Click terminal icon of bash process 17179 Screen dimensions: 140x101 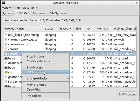pyautogui.click(x=6, y=68)
